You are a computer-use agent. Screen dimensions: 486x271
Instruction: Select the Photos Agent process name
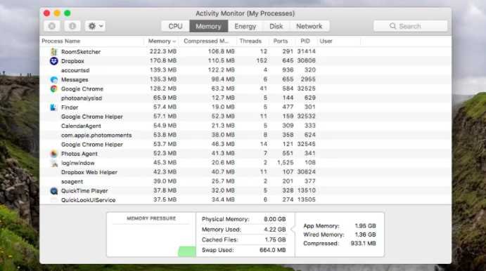[79, 154]
